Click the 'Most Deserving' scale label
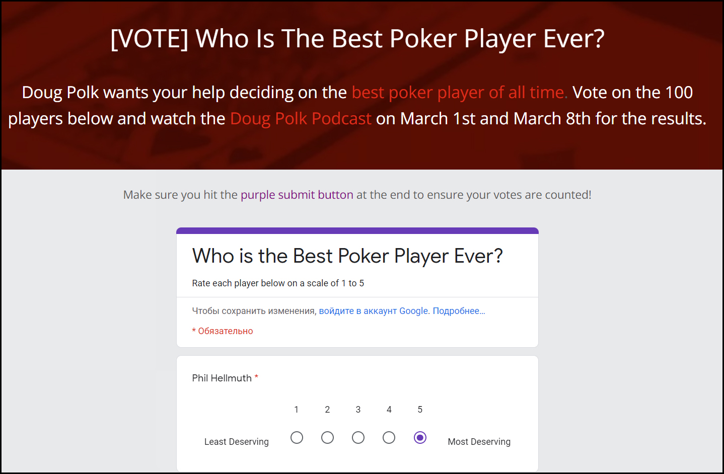724x474 pixels. pyautogui.click(x=479, y=442)
